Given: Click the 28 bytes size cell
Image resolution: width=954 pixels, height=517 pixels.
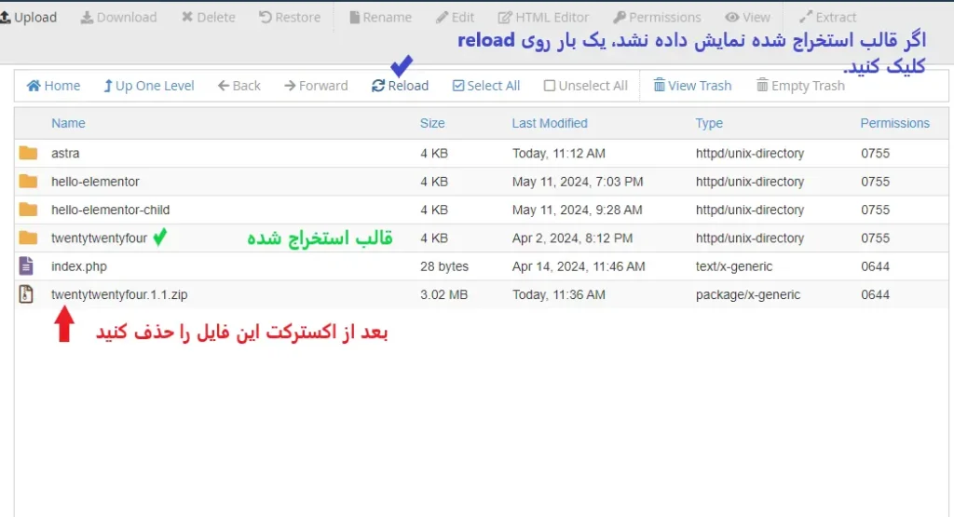Looking at the screenshot, I should pos(444,266).
